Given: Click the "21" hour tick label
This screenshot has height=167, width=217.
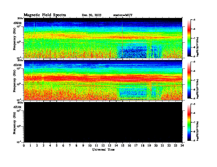Looking at the screenshot, I should coord(162,145).
